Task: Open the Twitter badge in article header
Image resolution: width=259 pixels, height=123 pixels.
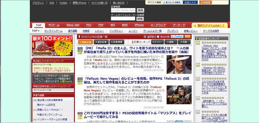Action: coord(177,37)
